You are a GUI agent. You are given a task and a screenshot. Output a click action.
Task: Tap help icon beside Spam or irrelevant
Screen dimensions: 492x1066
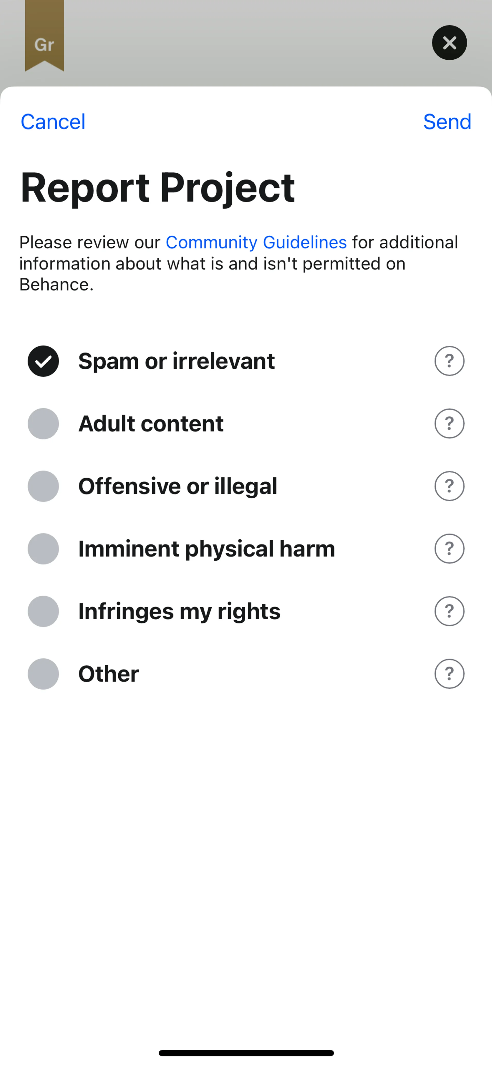(449, 361)
